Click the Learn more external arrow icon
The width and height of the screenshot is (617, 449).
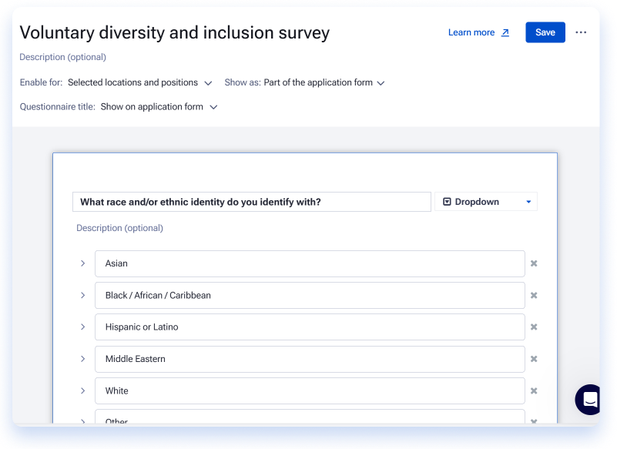click(x=505, y=32)
